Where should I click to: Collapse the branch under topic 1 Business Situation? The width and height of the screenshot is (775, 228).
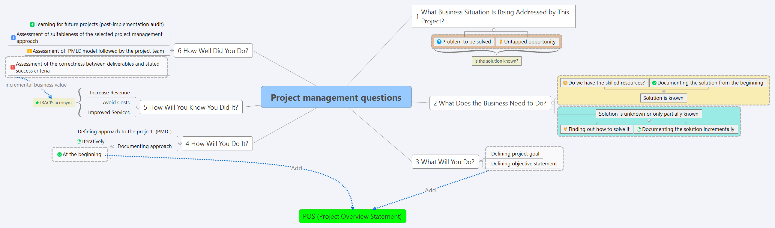(x=494, y=30)
